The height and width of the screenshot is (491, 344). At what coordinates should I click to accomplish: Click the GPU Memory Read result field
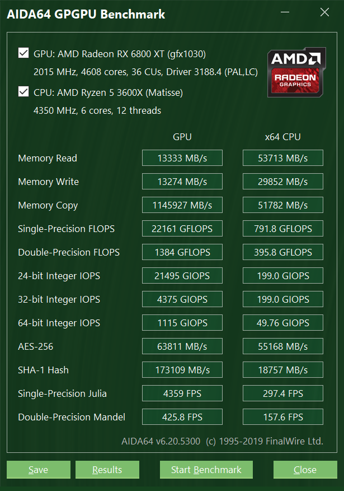click(182, 158)
